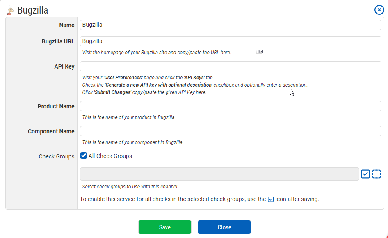Click the Product Name input box

pyautogui.click(x=231, y=106)
